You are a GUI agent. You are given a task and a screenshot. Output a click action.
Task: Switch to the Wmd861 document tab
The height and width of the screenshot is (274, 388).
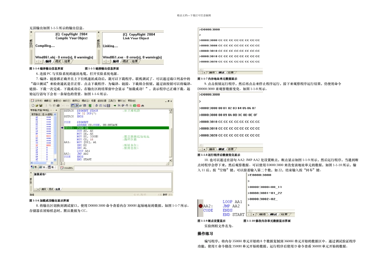[67, 168]
